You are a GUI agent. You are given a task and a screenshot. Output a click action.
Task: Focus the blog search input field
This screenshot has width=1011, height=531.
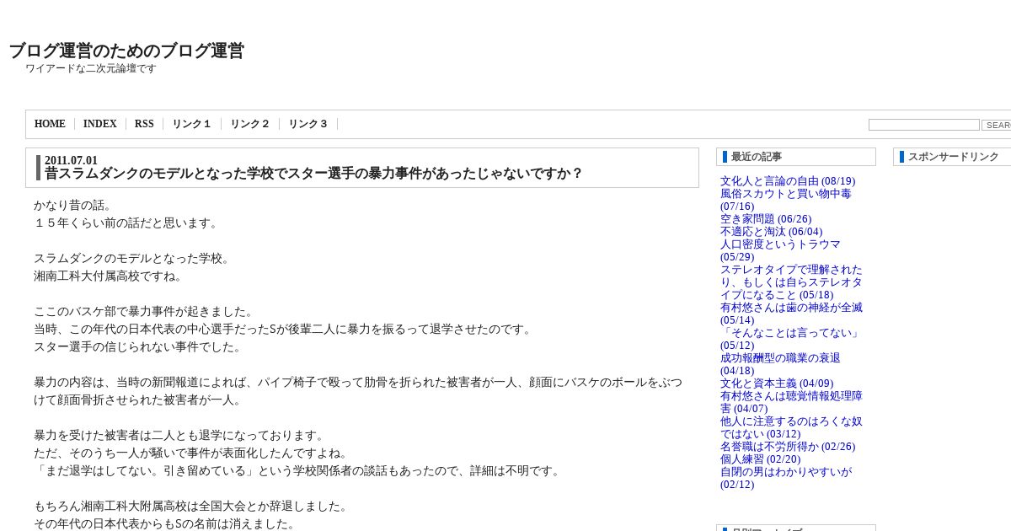click(924, 125)
